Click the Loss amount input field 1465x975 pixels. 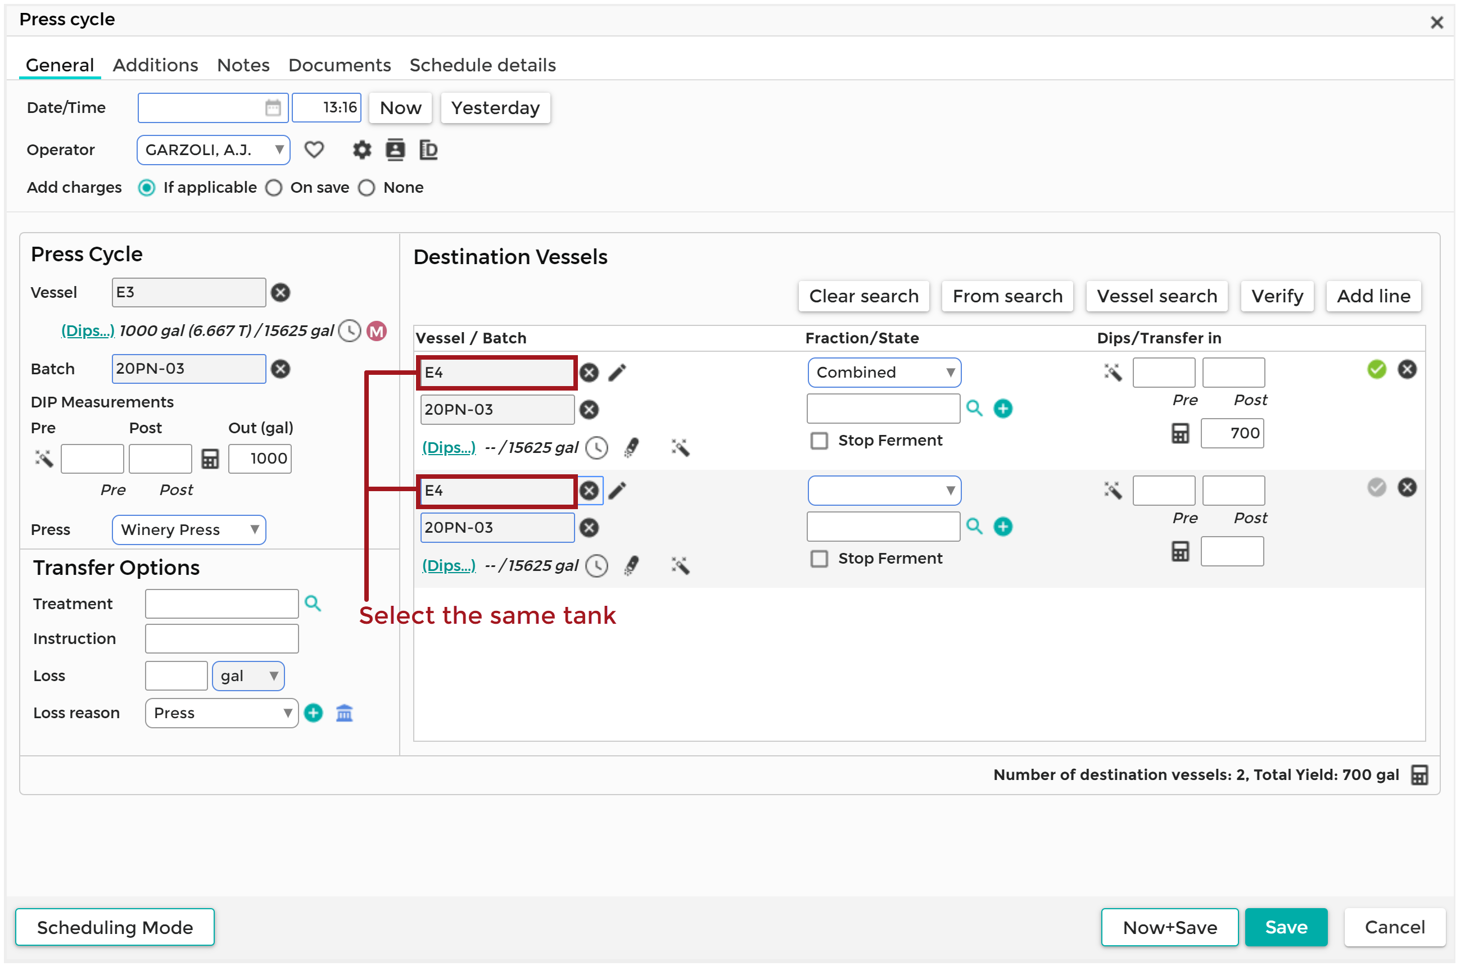point(176,676)
